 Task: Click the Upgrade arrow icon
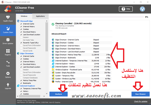[x=8, y=85]
